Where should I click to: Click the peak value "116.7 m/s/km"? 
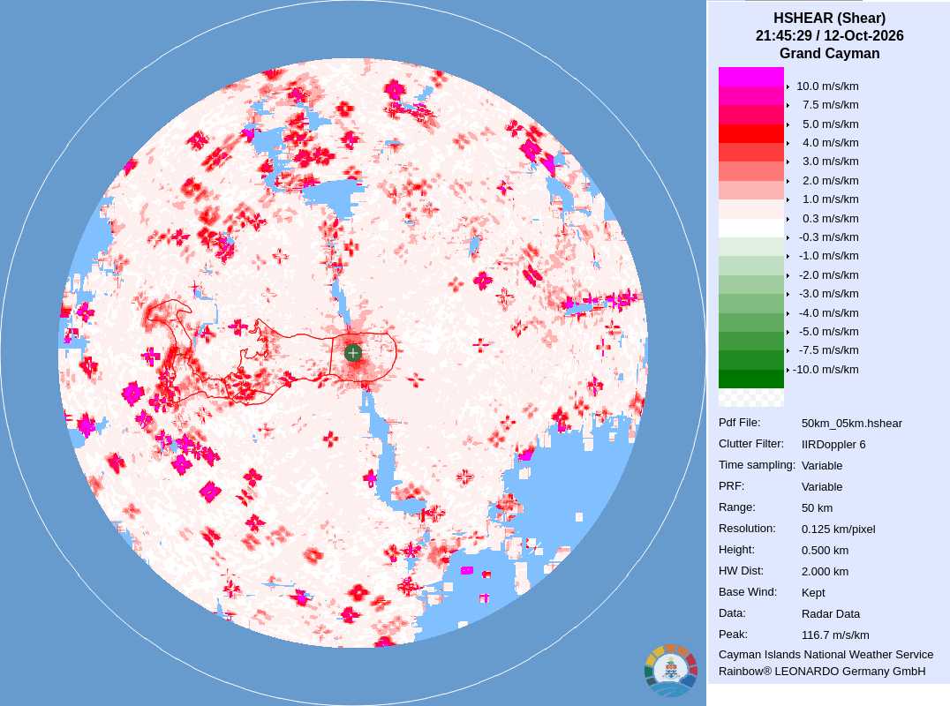(835, 635)
